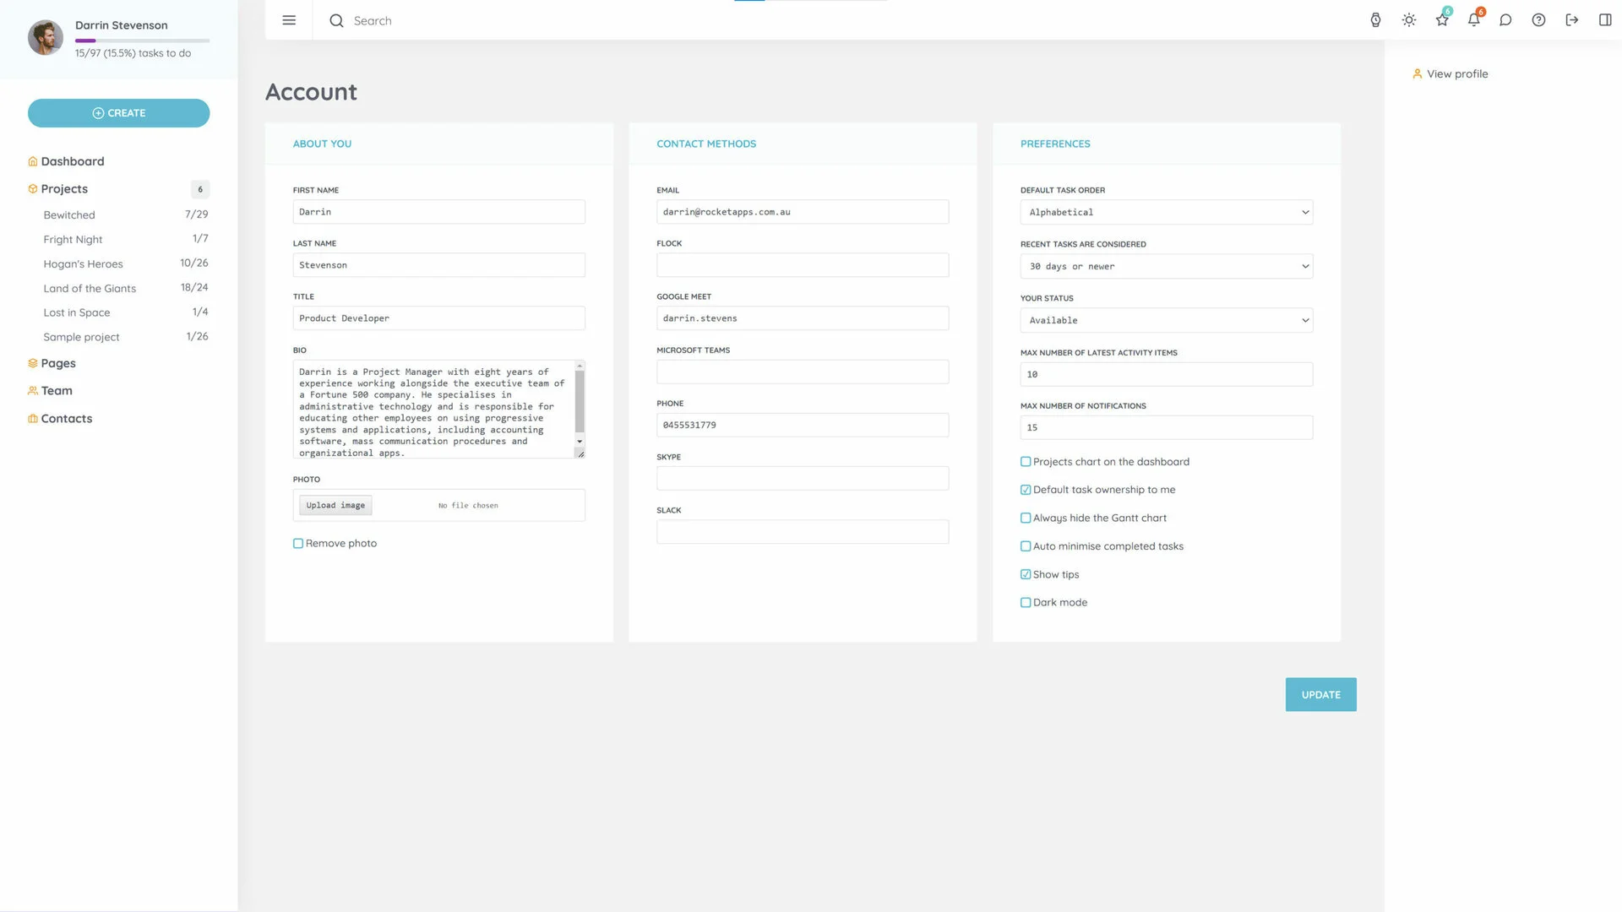
Task: Open Default Task Order dropdown
Action: (x=1166, y=213)
